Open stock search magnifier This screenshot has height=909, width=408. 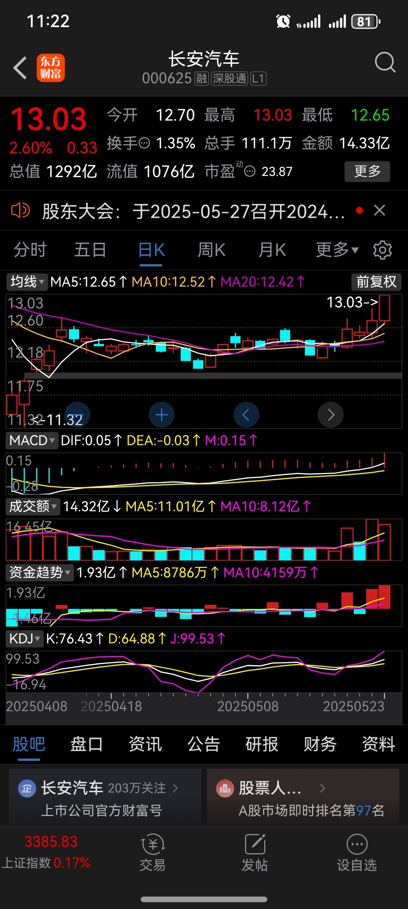tap(385, 62)
